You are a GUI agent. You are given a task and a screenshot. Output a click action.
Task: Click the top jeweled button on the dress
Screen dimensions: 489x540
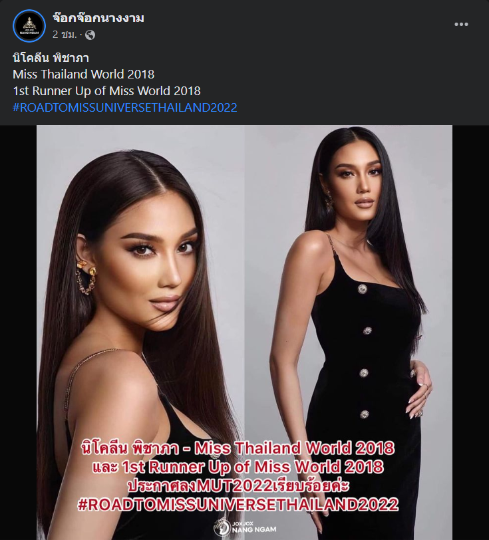pyautogui.click(x=362, y=289)
